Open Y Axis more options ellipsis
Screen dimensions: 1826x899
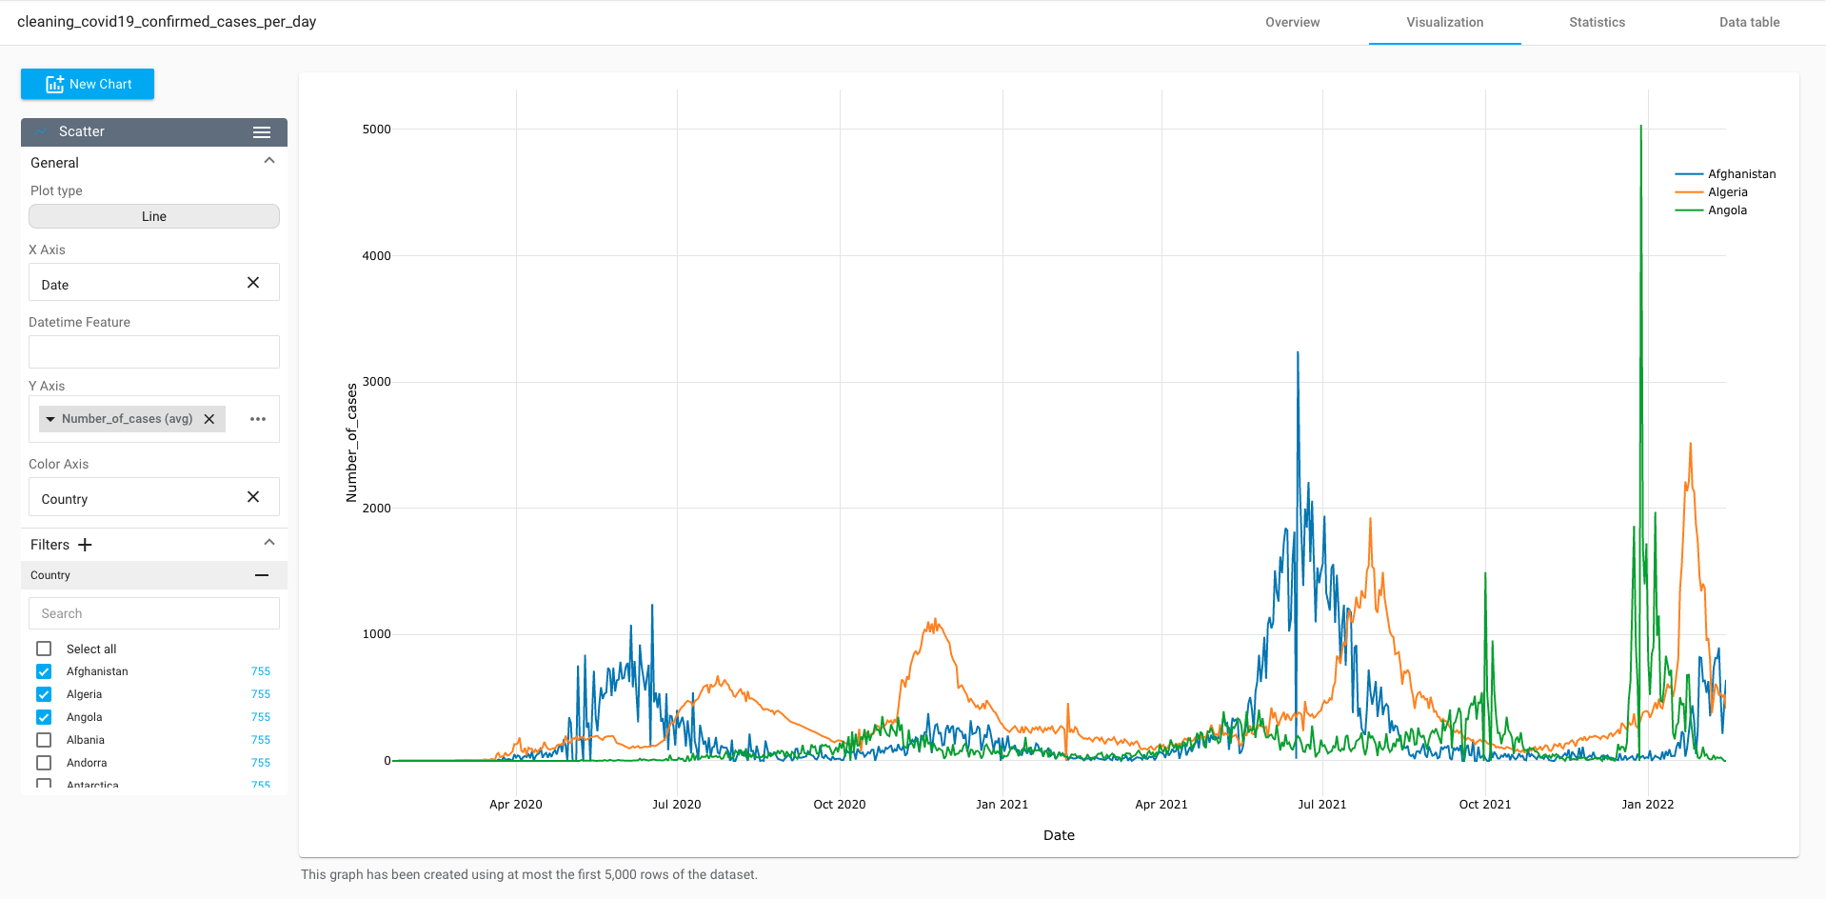pos(258,419)
